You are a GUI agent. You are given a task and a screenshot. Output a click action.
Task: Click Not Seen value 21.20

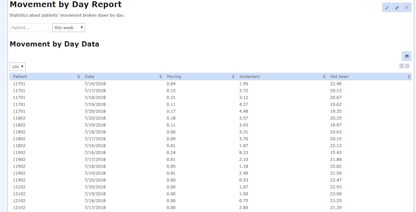pos(336,208)
